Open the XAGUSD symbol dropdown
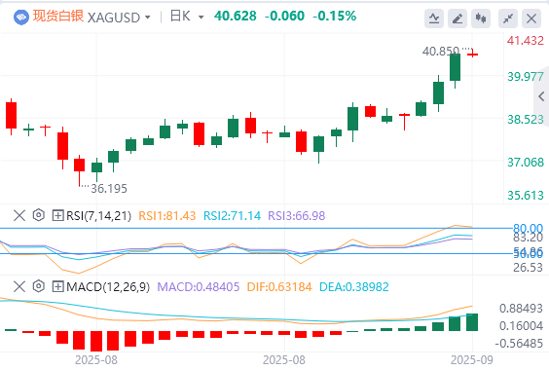 (x=119, y=18)
